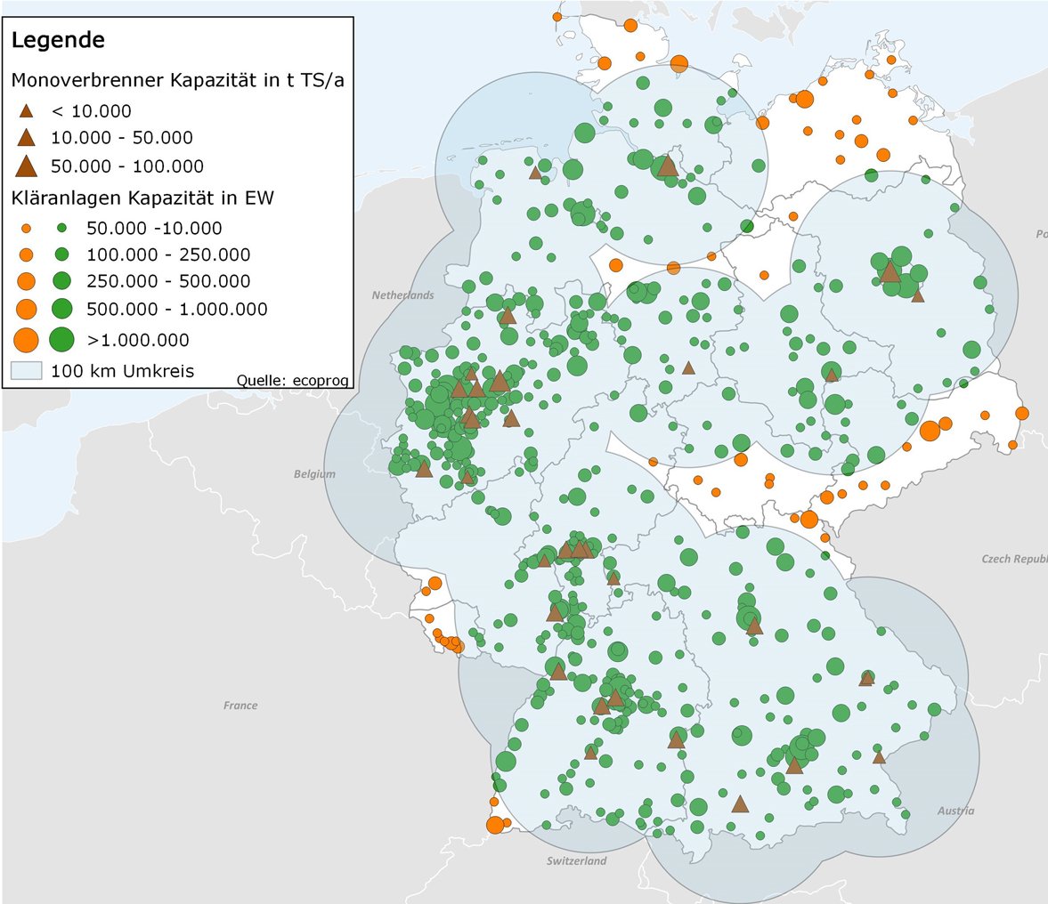Click the '10.000 - 50.000' legend label
Viewport: 1048px width, 904px height.
(x=122, y=138)
